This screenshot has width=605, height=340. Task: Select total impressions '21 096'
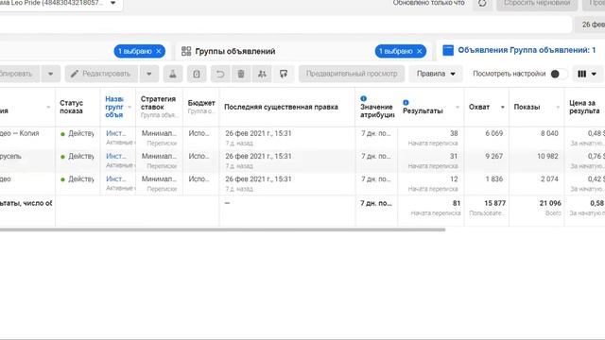click(549, 203)
